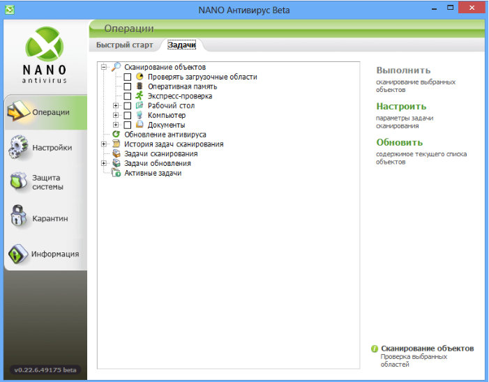This screenshot has height=382, width=489.
Task: Click the green info icon near Сканирование объектов
Action: click(x=375, y=349)
